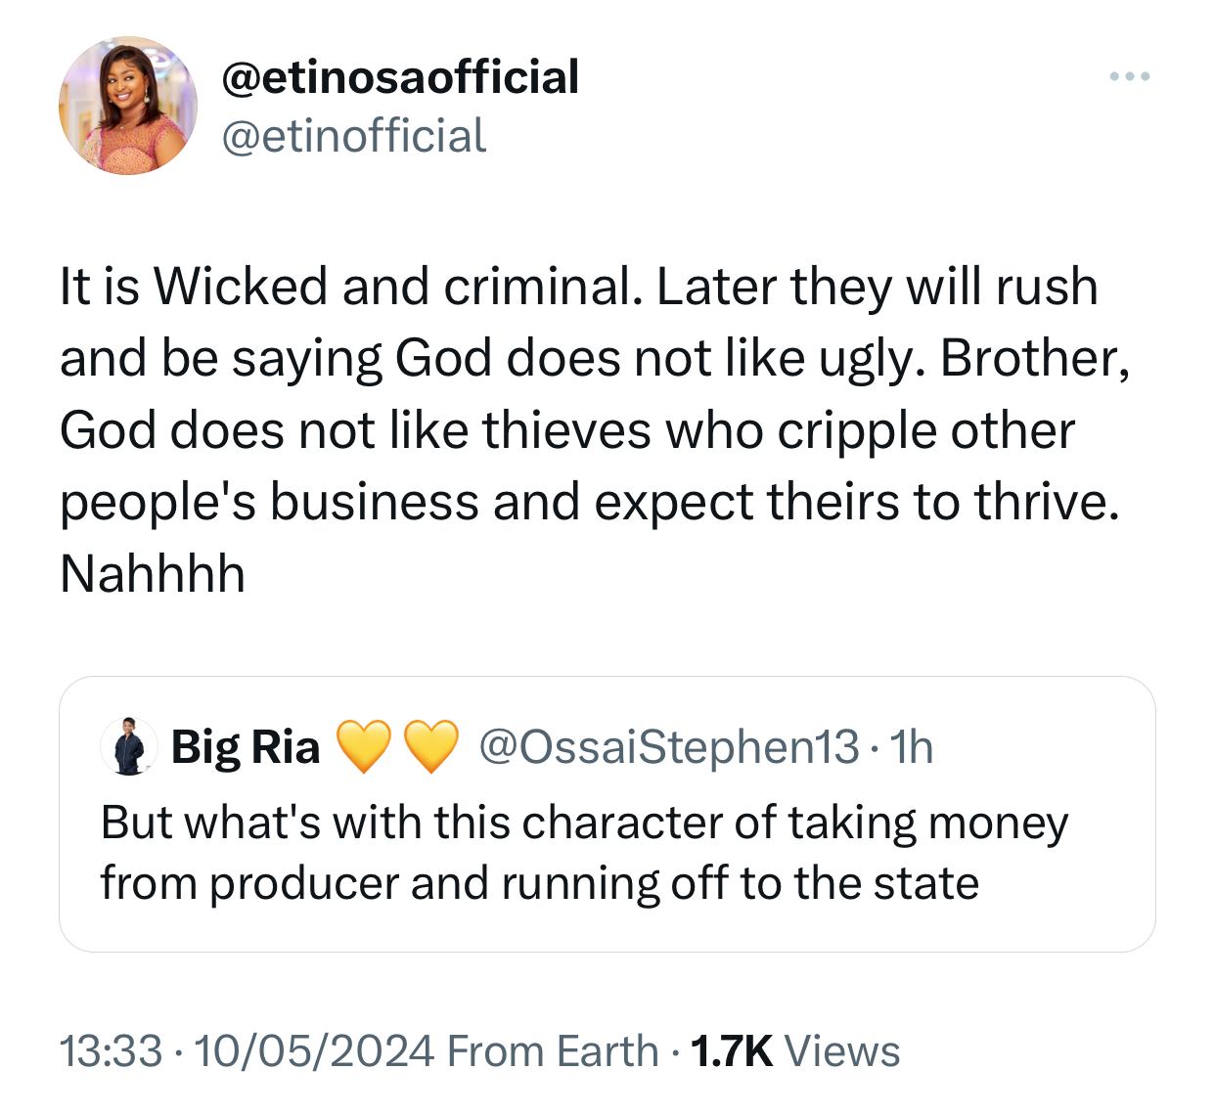Viewport: 1215px width, 1114px height.
Task: Click Big Ria's small avatar
Action: 129,746
